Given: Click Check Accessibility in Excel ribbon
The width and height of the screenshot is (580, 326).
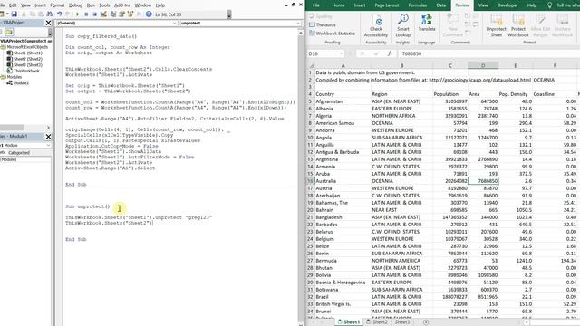Looking at the screenshot, I should [376, 25].
